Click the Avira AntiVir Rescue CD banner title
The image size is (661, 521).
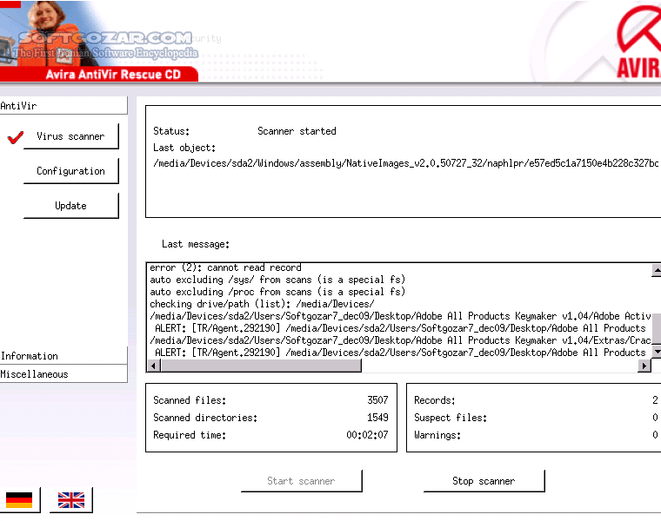(x=113, y=75)
